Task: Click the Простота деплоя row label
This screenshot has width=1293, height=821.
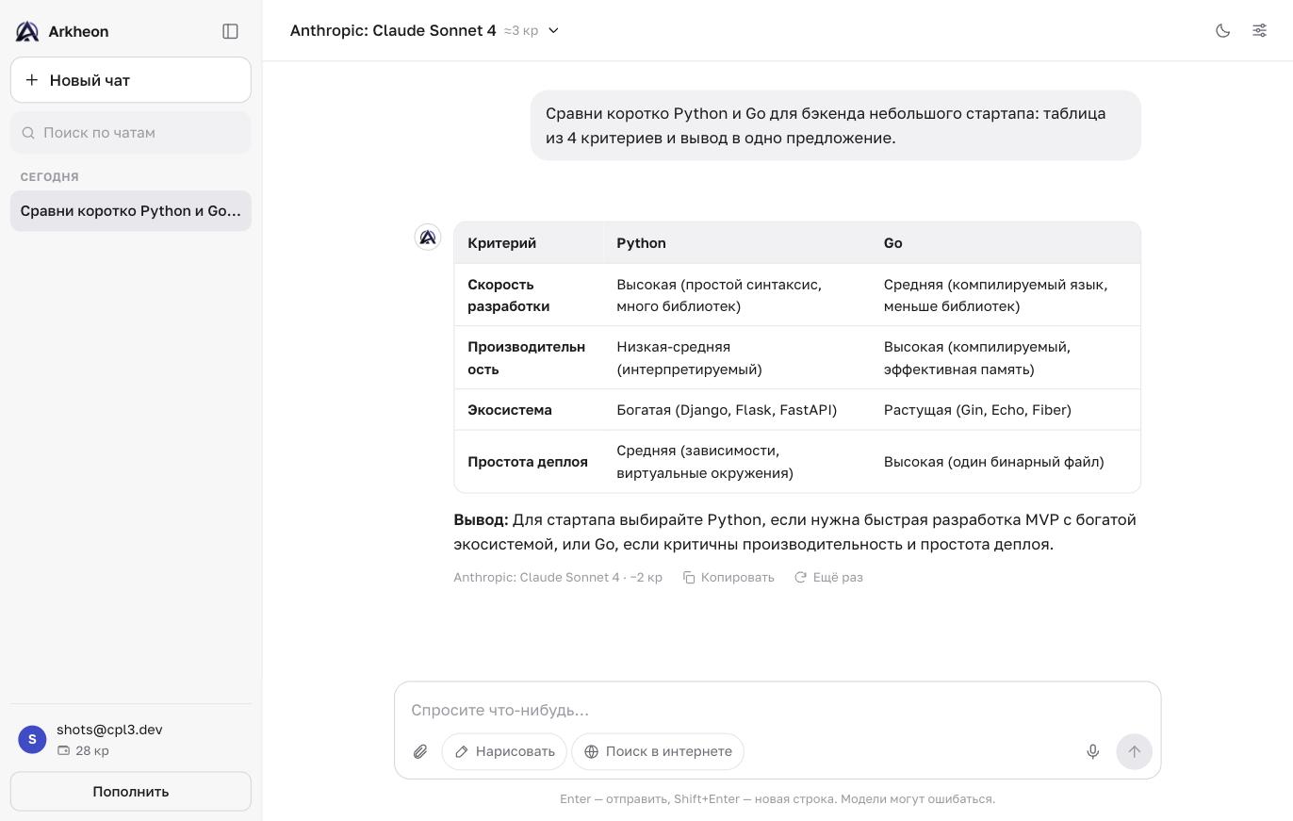Action: point(528,462)
